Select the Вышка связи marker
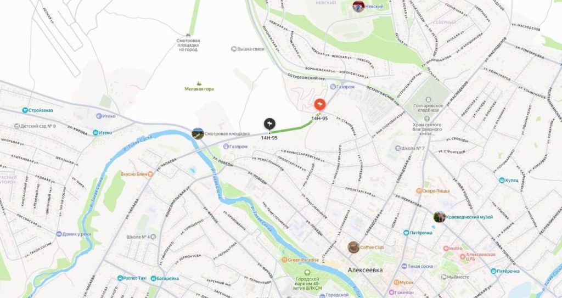 click(x=234, y=49)
